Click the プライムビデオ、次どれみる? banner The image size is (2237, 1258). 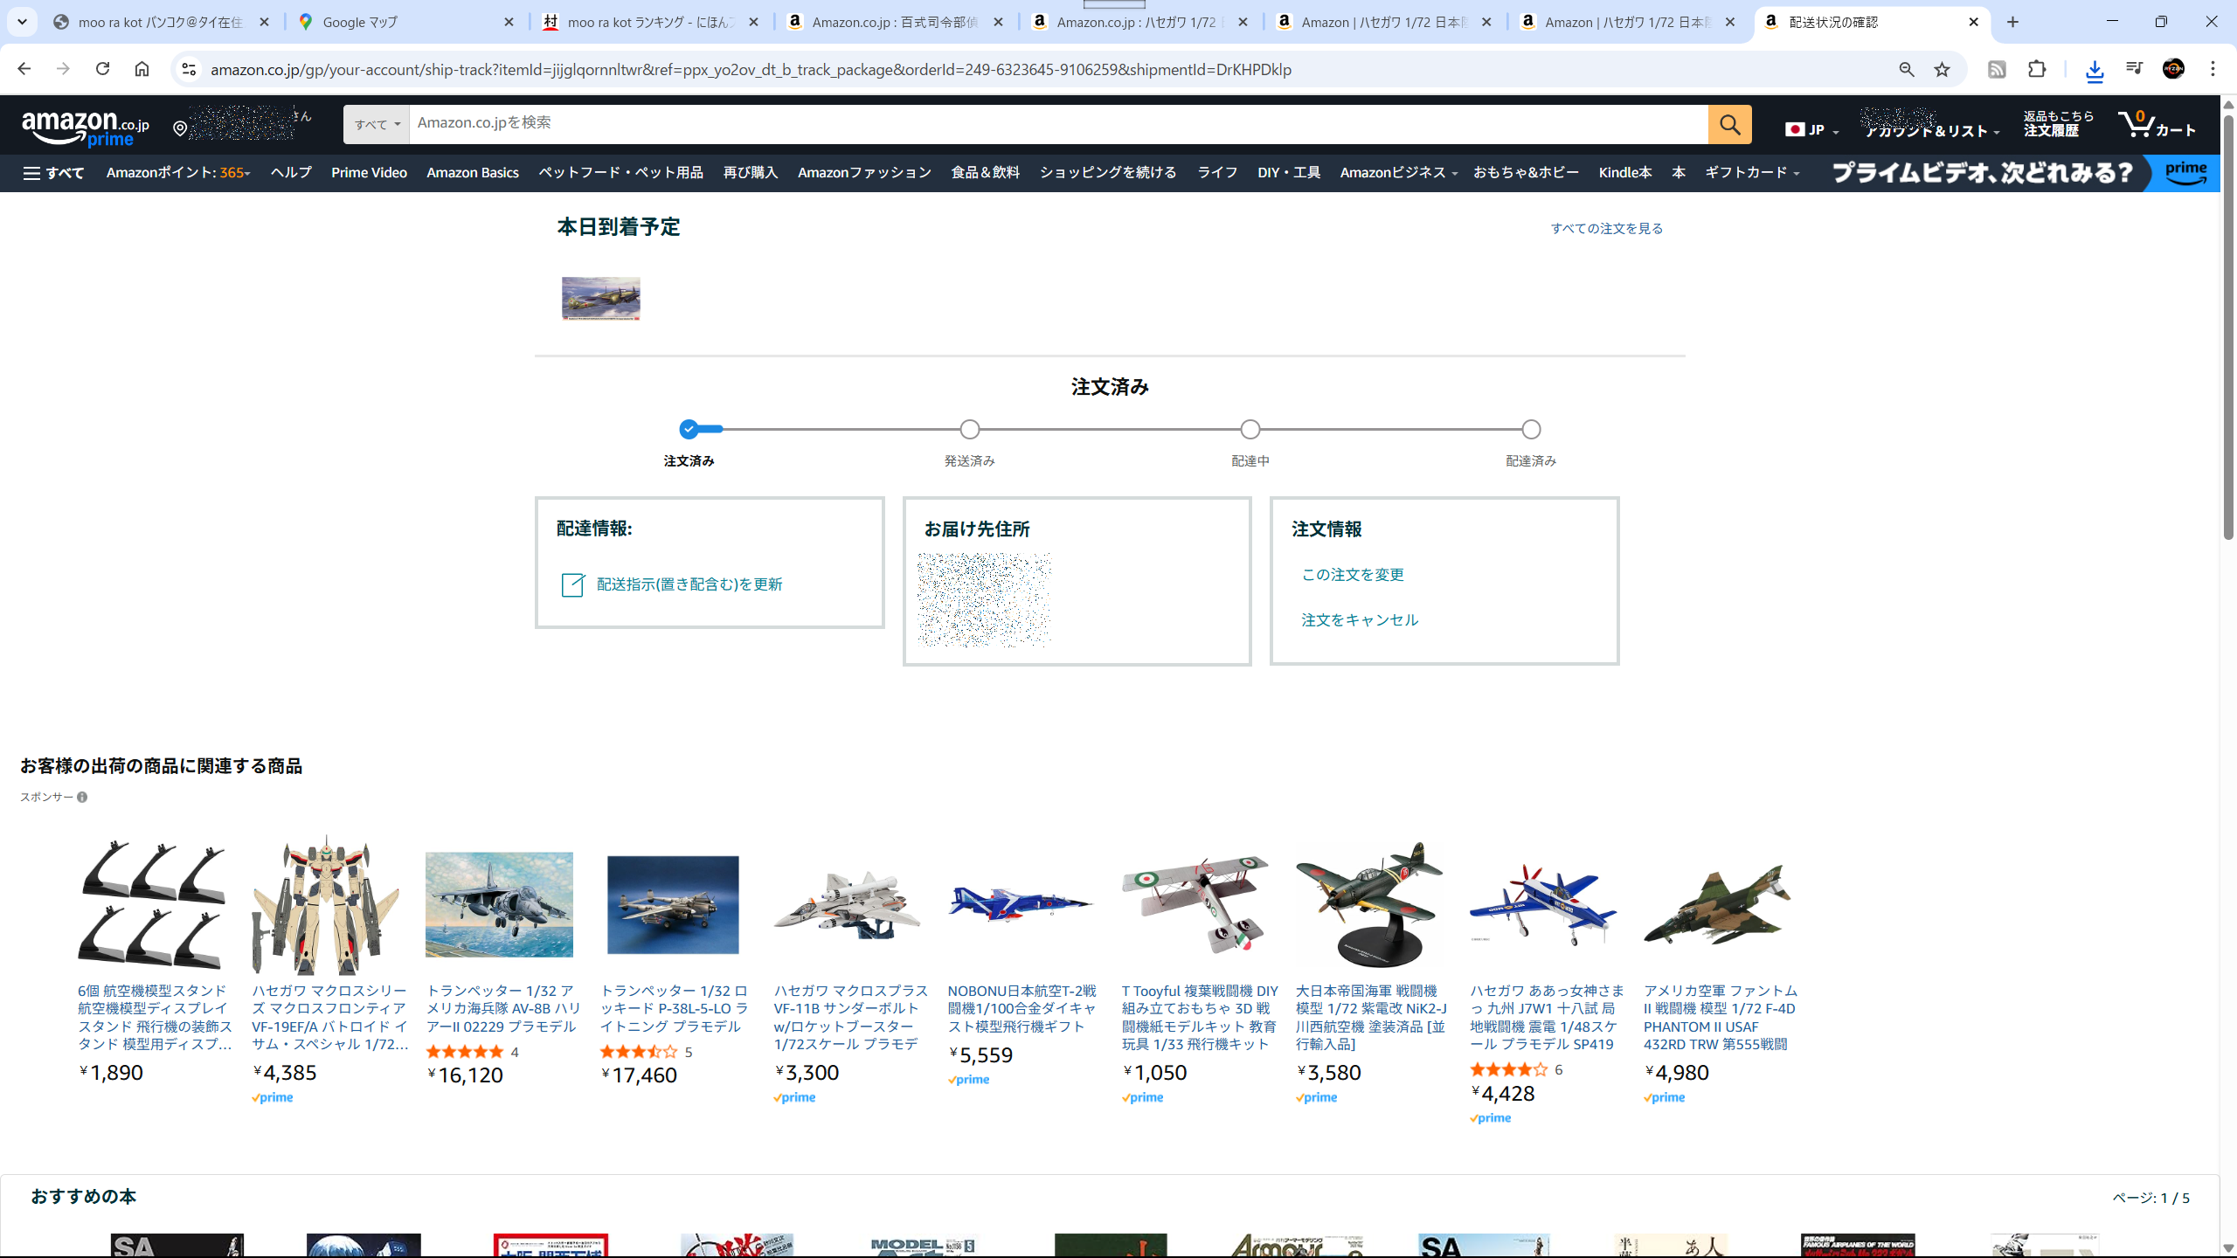click(x=1981, y=173)
